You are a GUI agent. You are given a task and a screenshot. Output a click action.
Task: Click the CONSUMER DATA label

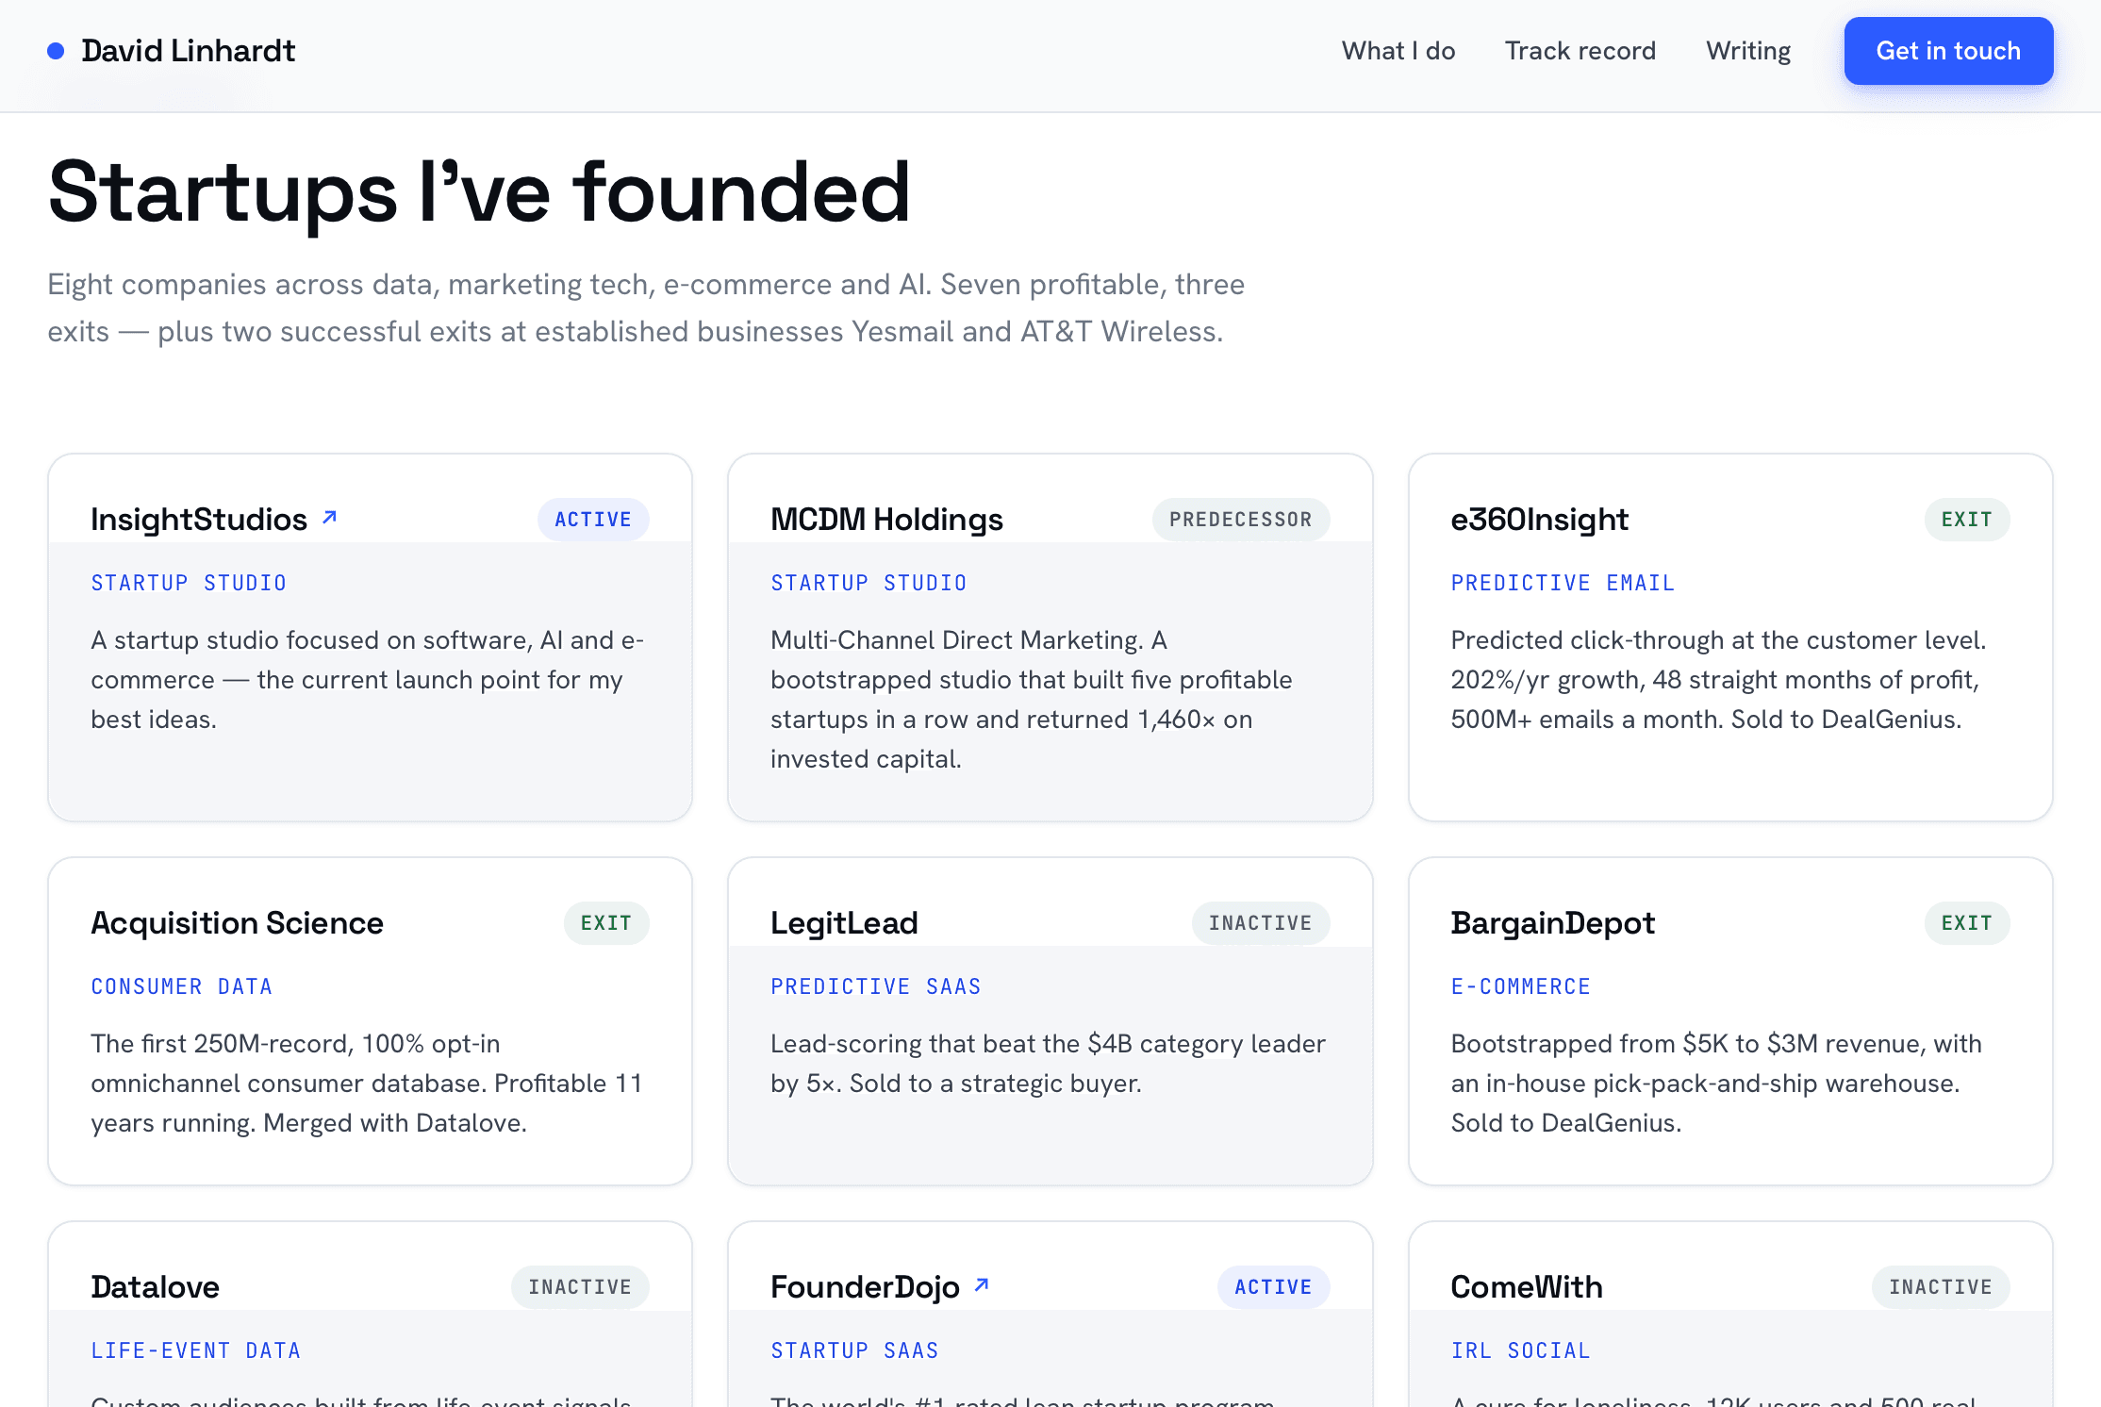[182, 986]
